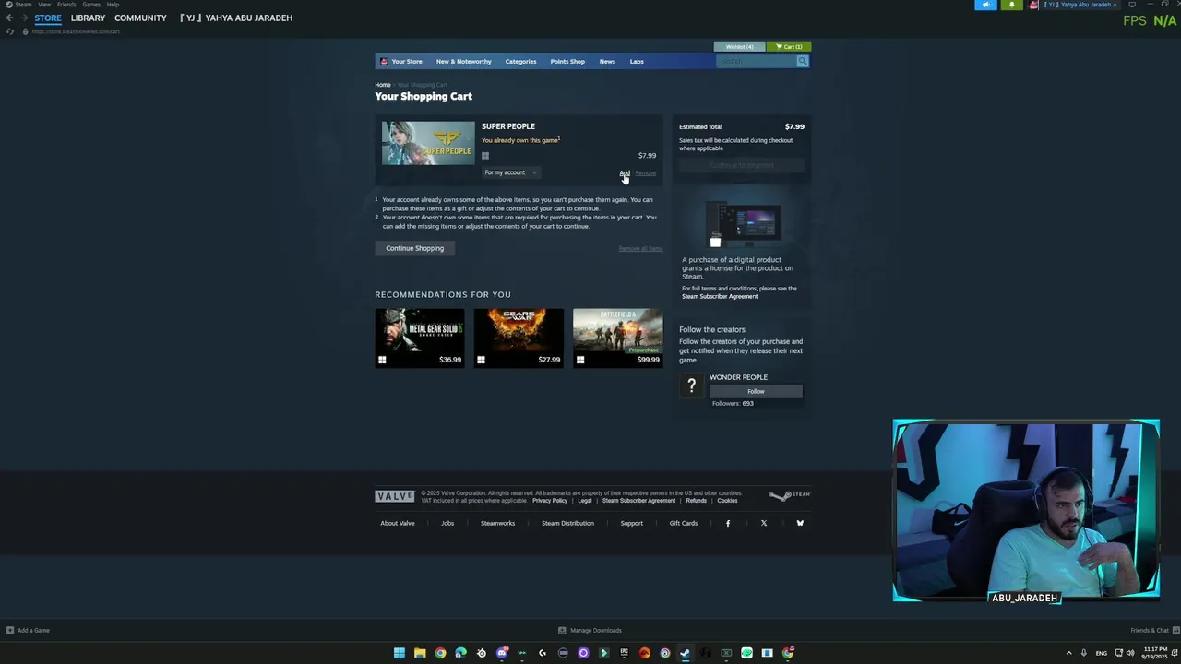Expand the For my account dropdown
1181x664 pixels.
pyautogui.click(x=510, y=172)
